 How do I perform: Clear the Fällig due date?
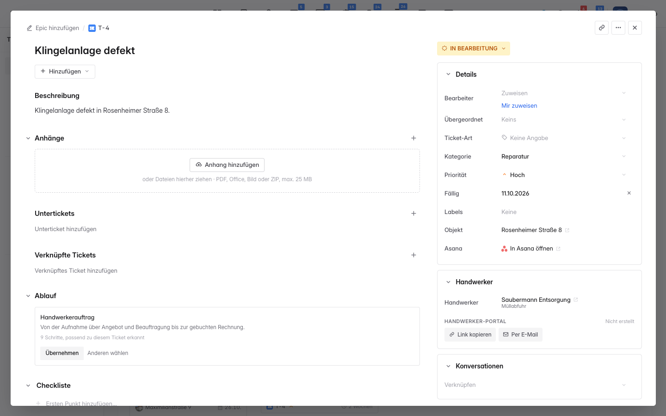click(x=629, y=193)
